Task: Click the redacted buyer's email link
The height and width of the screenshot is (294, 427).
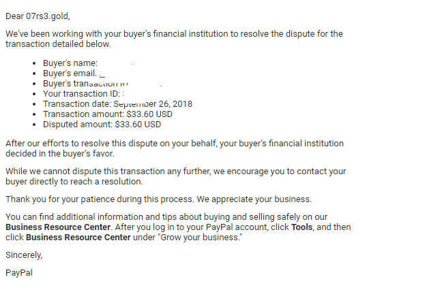Action: point(102,74)
